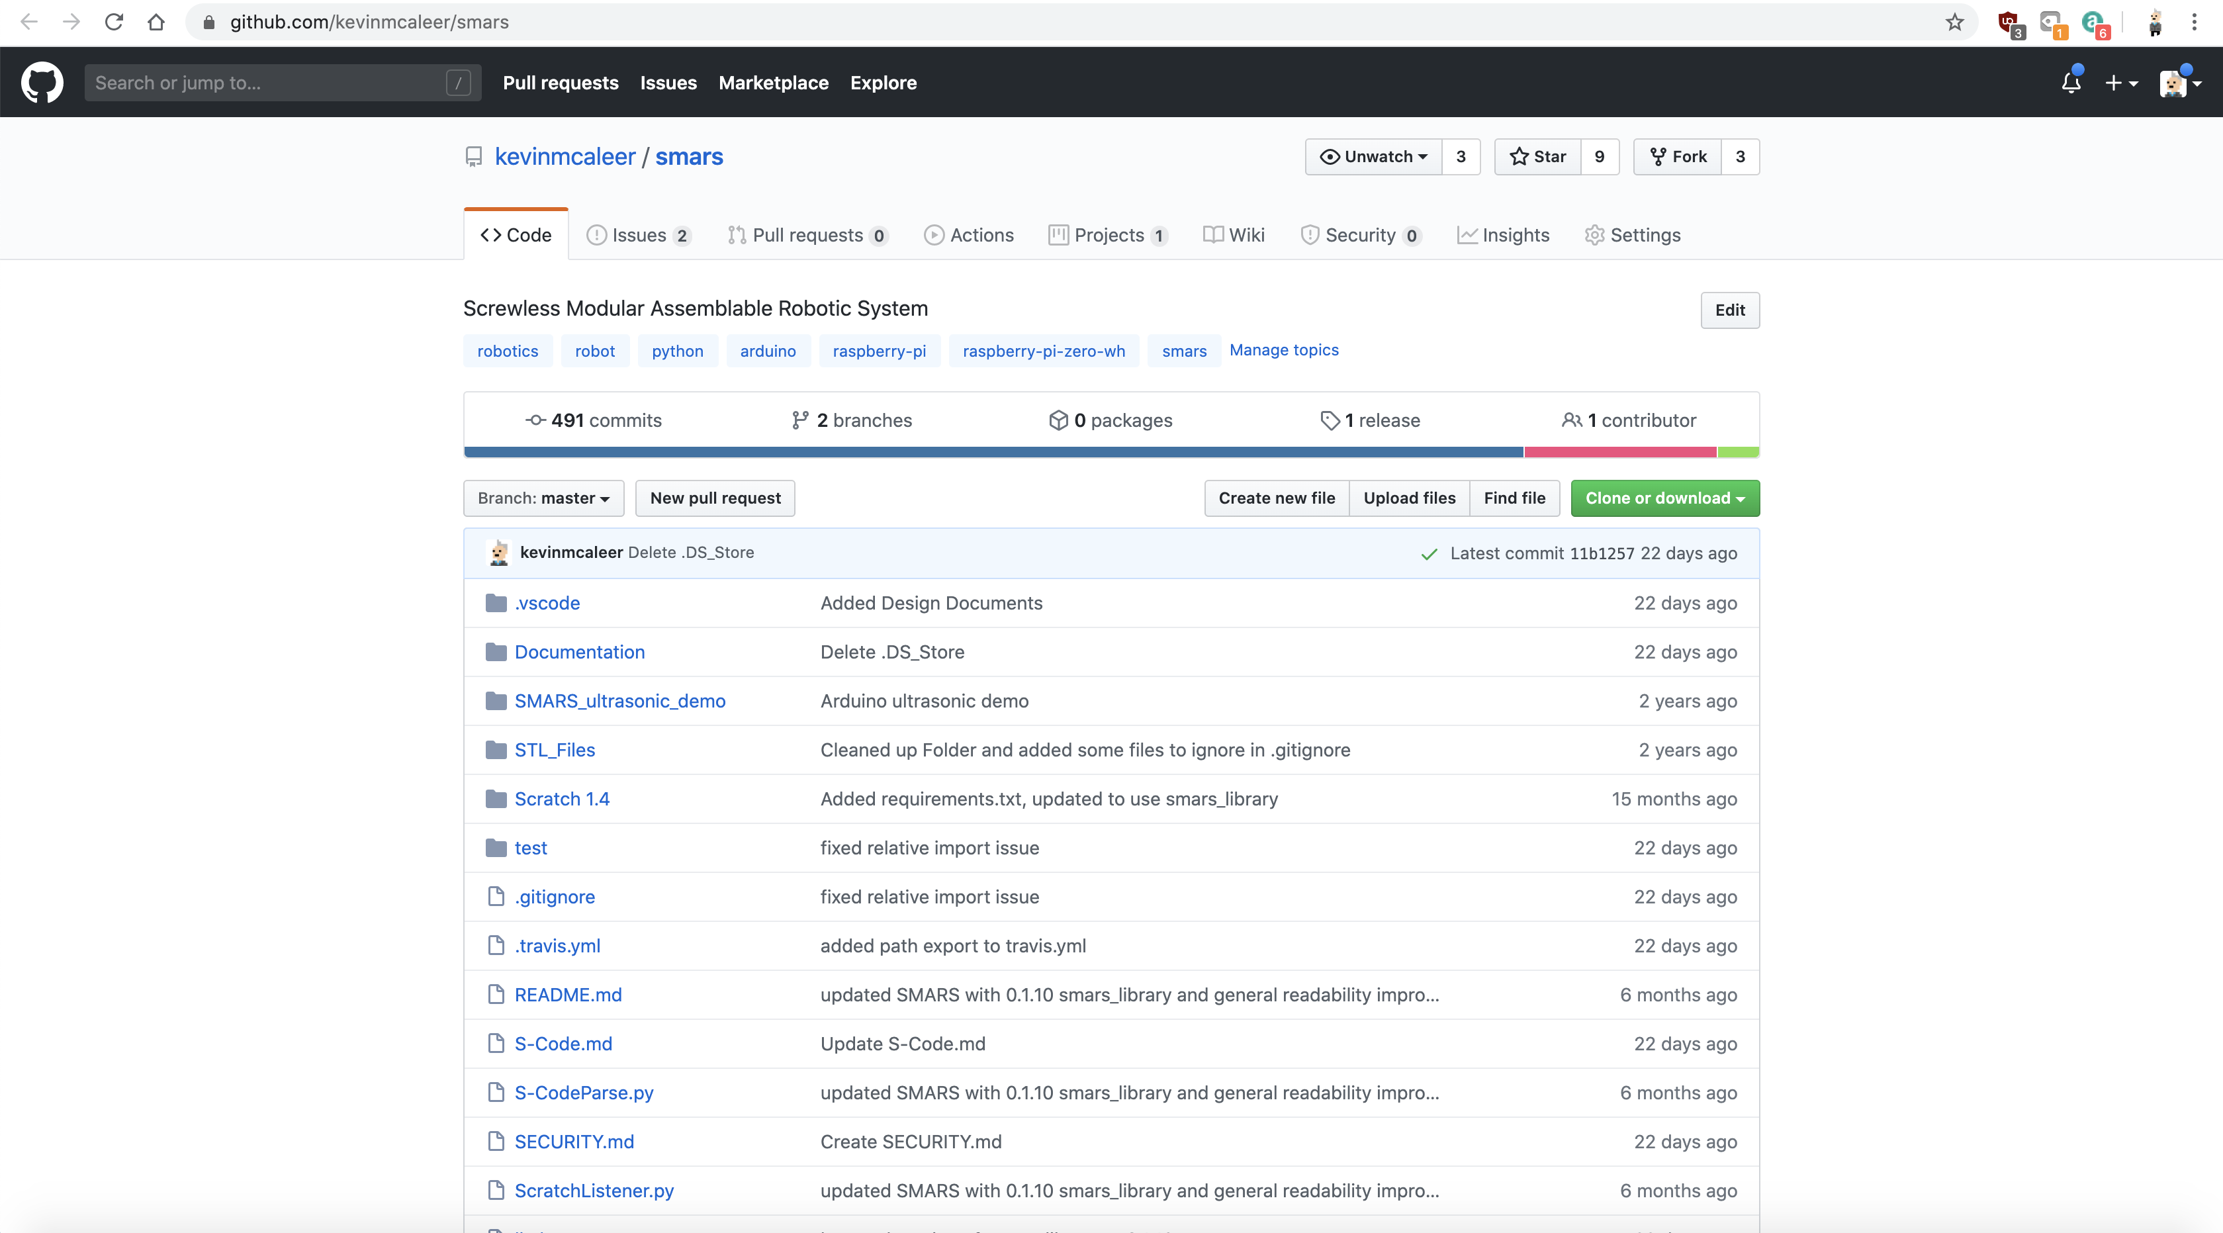Screen dimensions: 2223x1233
Task: Open Issues in the top navigation bar
Action: point(668,83)
